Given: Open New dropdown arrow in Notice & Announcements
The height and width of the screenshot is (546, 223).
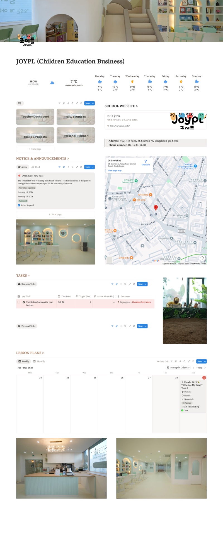Looking at the screenshot, I should point(93,167).
